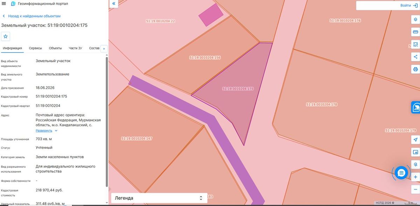Open the Легенда dropdown
420x206 pixels.
(159, 198)
